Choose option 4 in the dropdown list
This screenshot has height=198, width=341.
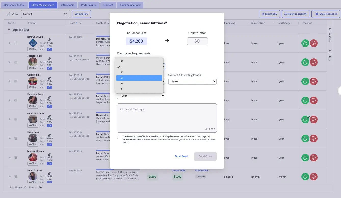click(139, 83)
